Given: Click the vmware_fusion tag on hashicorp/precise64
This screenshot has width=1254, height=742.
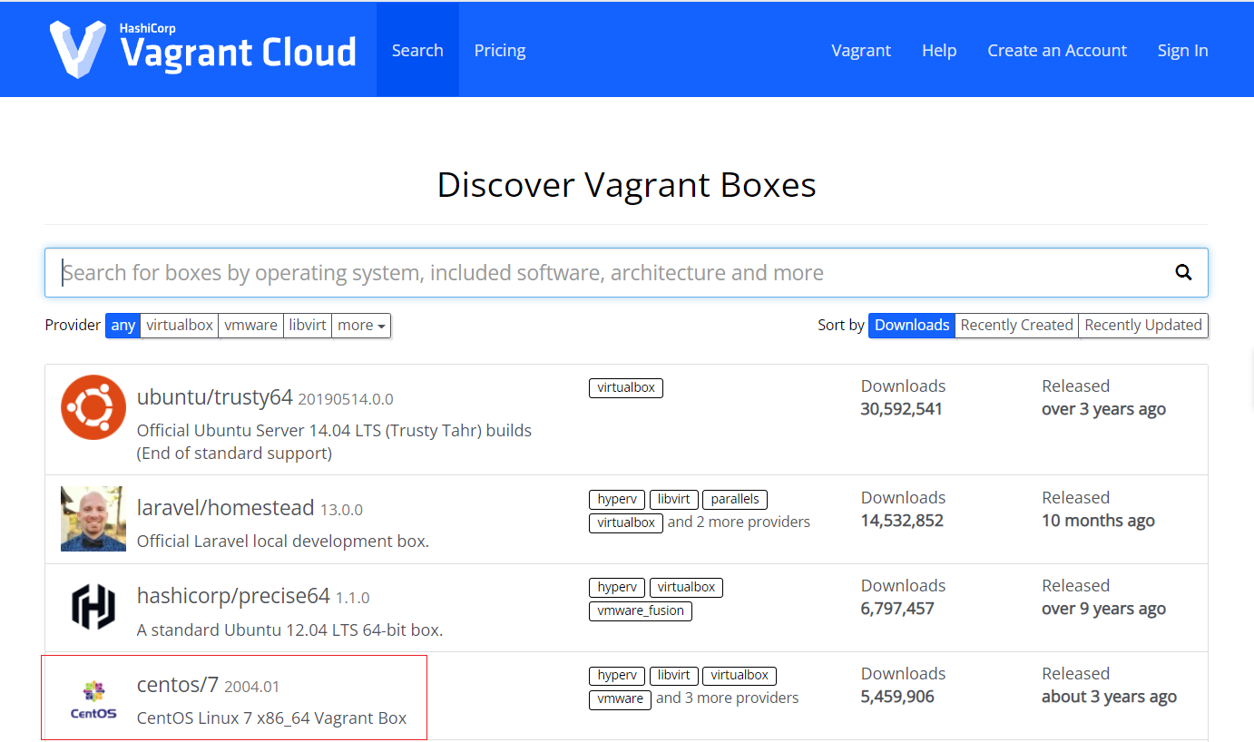Looking at the screenshot, I should click(x=641, y=610).
